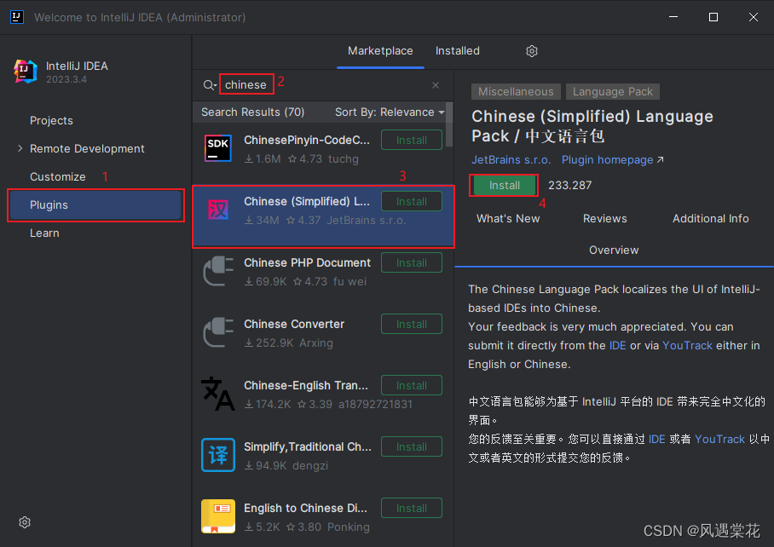This screenshot has width=774, height=547.
Task: Open Customize in the sidebar
Action: [x=58, y=176]
